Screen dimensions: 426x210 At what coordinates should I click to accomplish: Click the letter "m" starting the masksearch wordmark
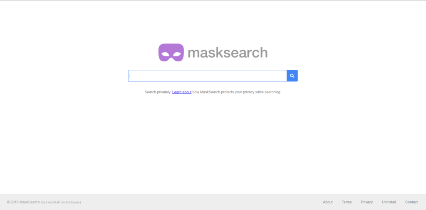(x=194, y=54)
